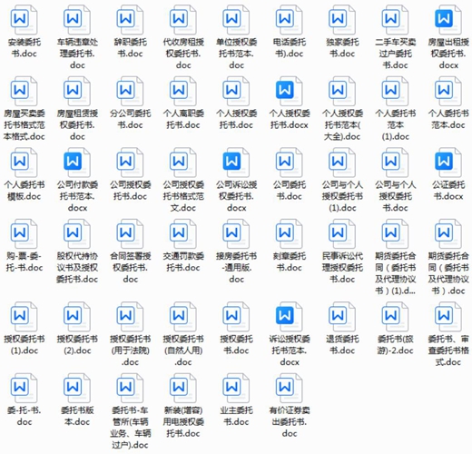
Task: Select the 交通罚款委托书.doc icon
Action: tap(183, 234)
